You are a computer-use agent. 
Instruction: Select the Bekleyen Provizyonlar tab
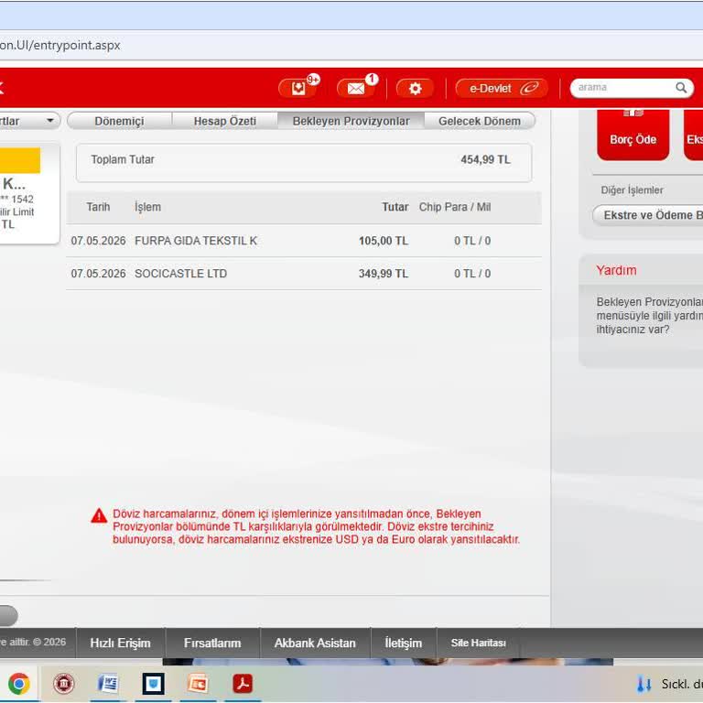(351, 121)
